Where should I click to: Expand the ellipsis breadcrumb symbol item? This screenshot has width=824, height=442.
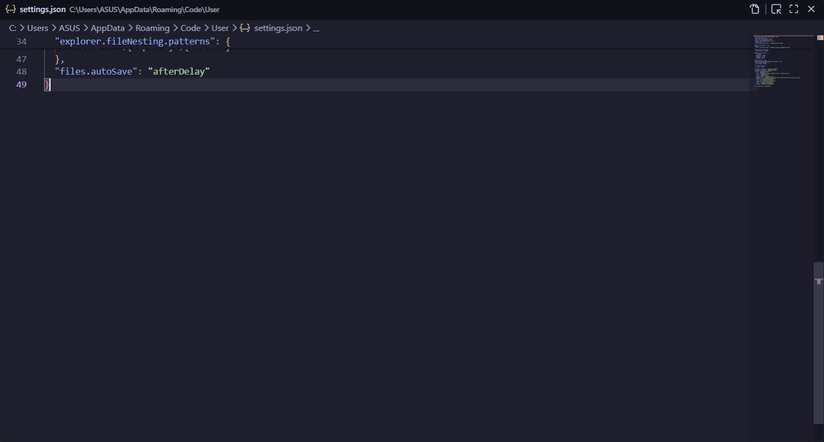(x=316, y=28)
